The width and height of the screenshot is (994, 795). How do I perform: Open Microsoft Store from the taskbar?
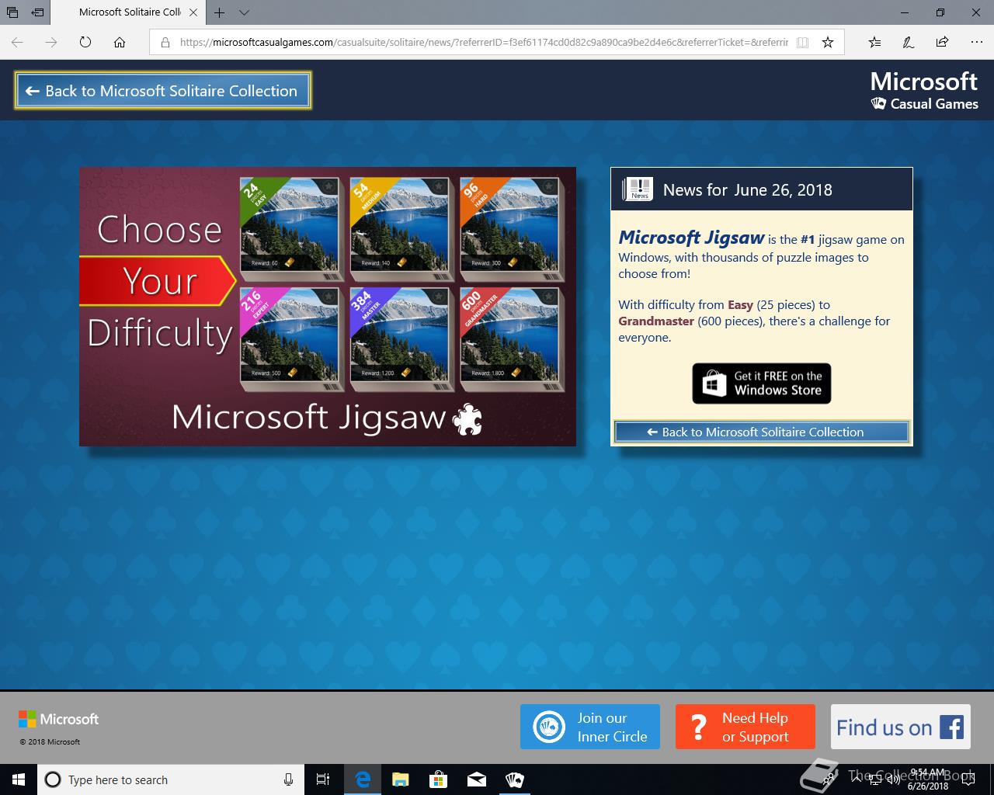click(438, 779)
